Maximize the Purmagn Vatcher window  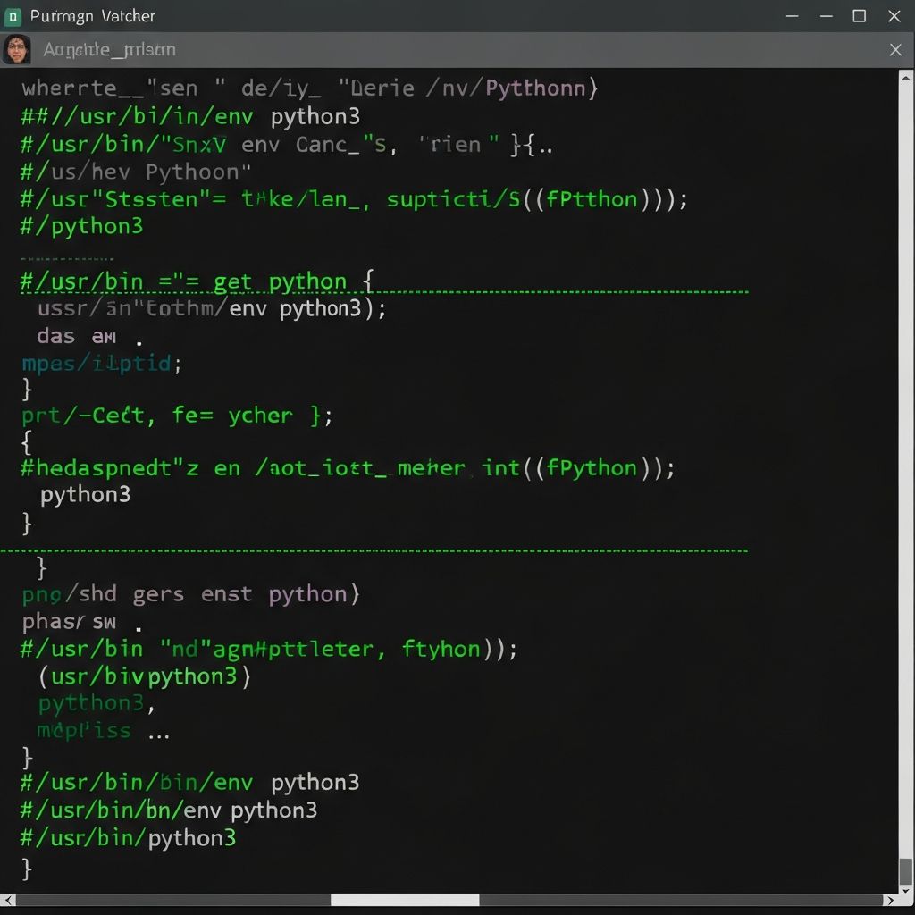coord(859,16)
